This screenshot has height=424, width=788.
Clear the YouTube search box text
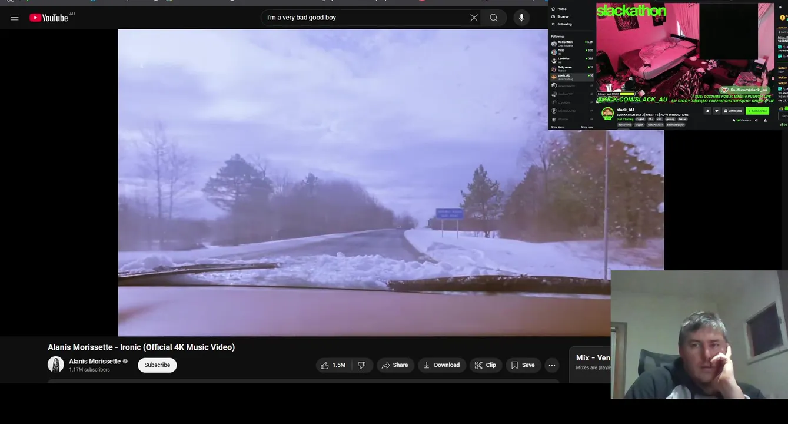pyautogui.click(x=474, y=18)
